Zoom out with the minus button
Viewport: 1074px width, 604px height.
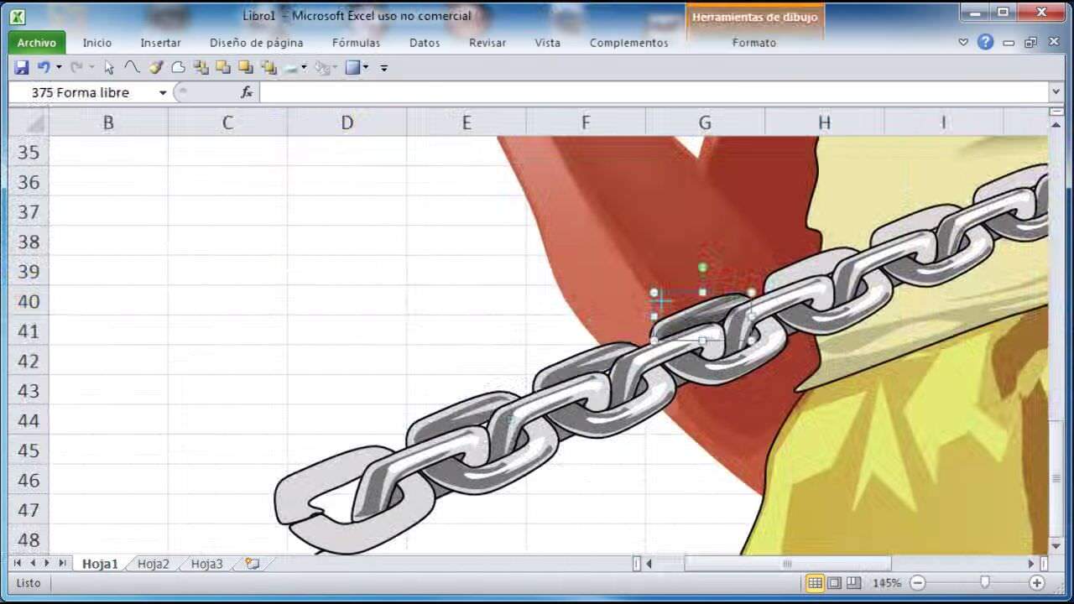[x=918, y=583]
